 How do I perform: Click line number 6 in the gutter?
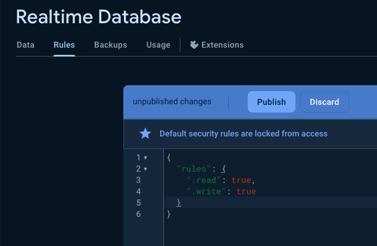pyautogui.click(x=139, y=214)
